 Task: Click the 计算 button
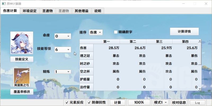(x=117, y=103)
